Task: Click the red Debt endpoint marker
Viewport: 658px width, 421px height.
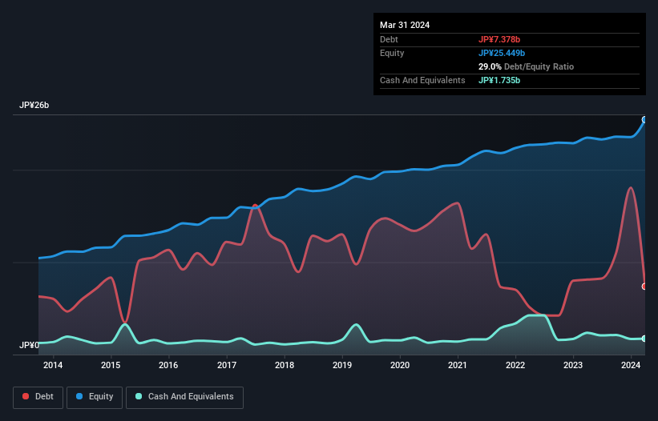Action: pos(644,287)
